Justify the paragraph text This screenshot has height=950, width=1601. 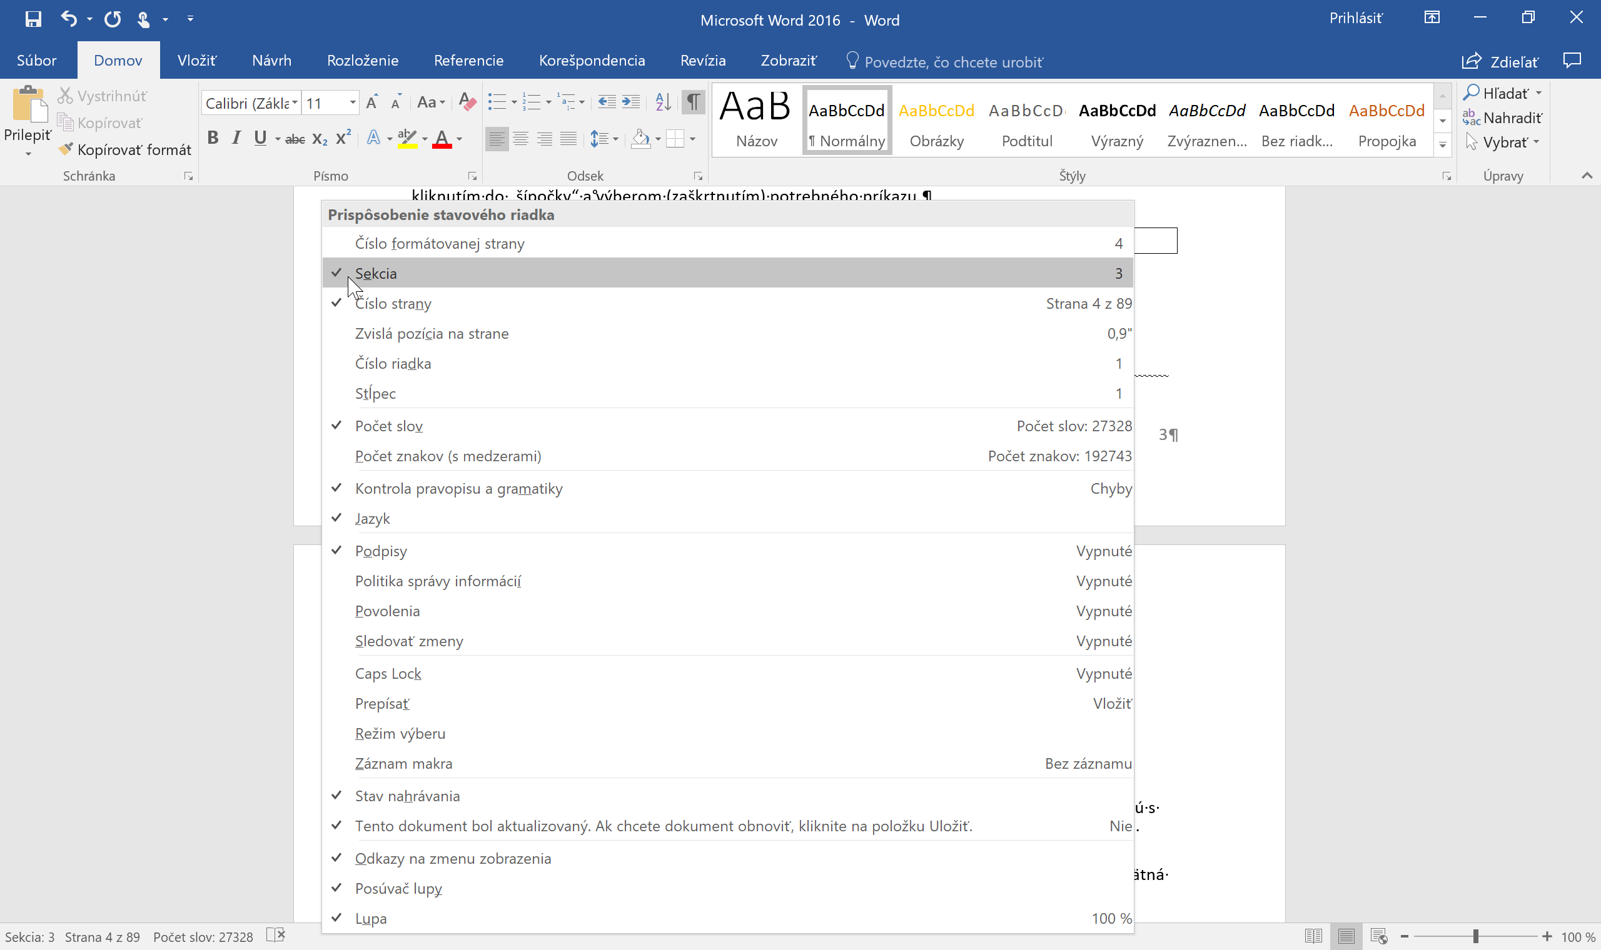coord(568,138)
